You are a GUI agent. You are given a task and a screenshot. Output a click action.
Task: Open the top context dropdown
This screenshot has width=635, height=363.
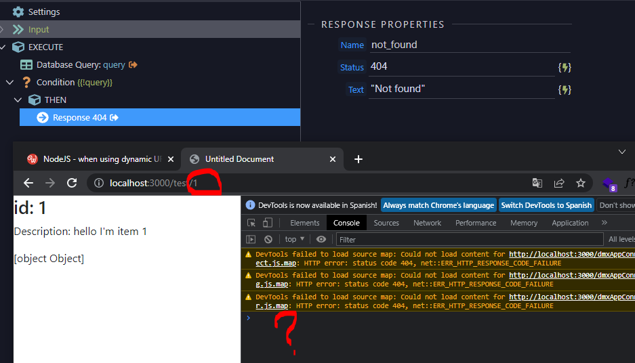[294, 239]
